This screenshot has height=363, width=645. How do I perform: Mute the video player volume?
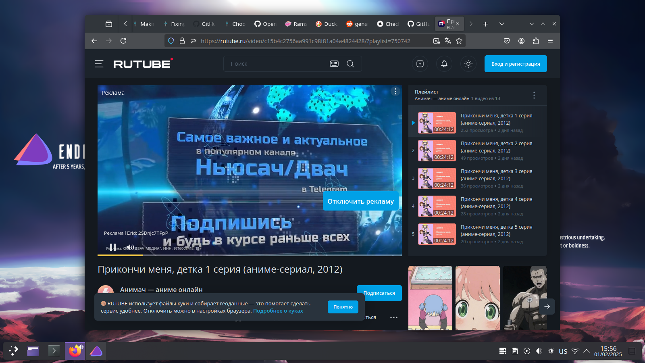coord(130,247)
